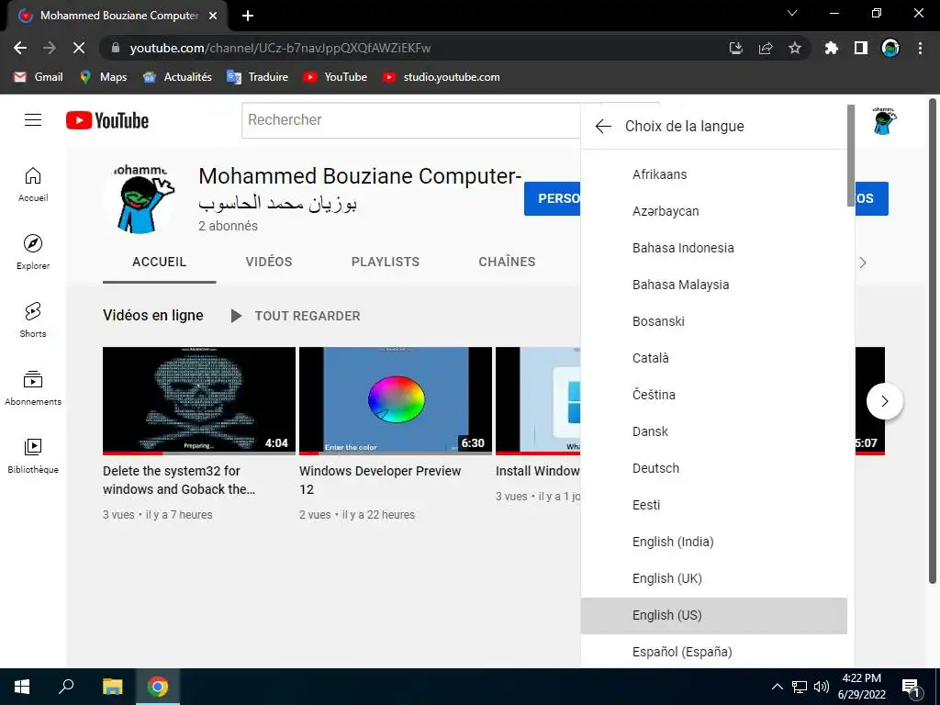940x705 pixels.
Task: Select Bahasa Indonesia language
Action: pos(714,248)
